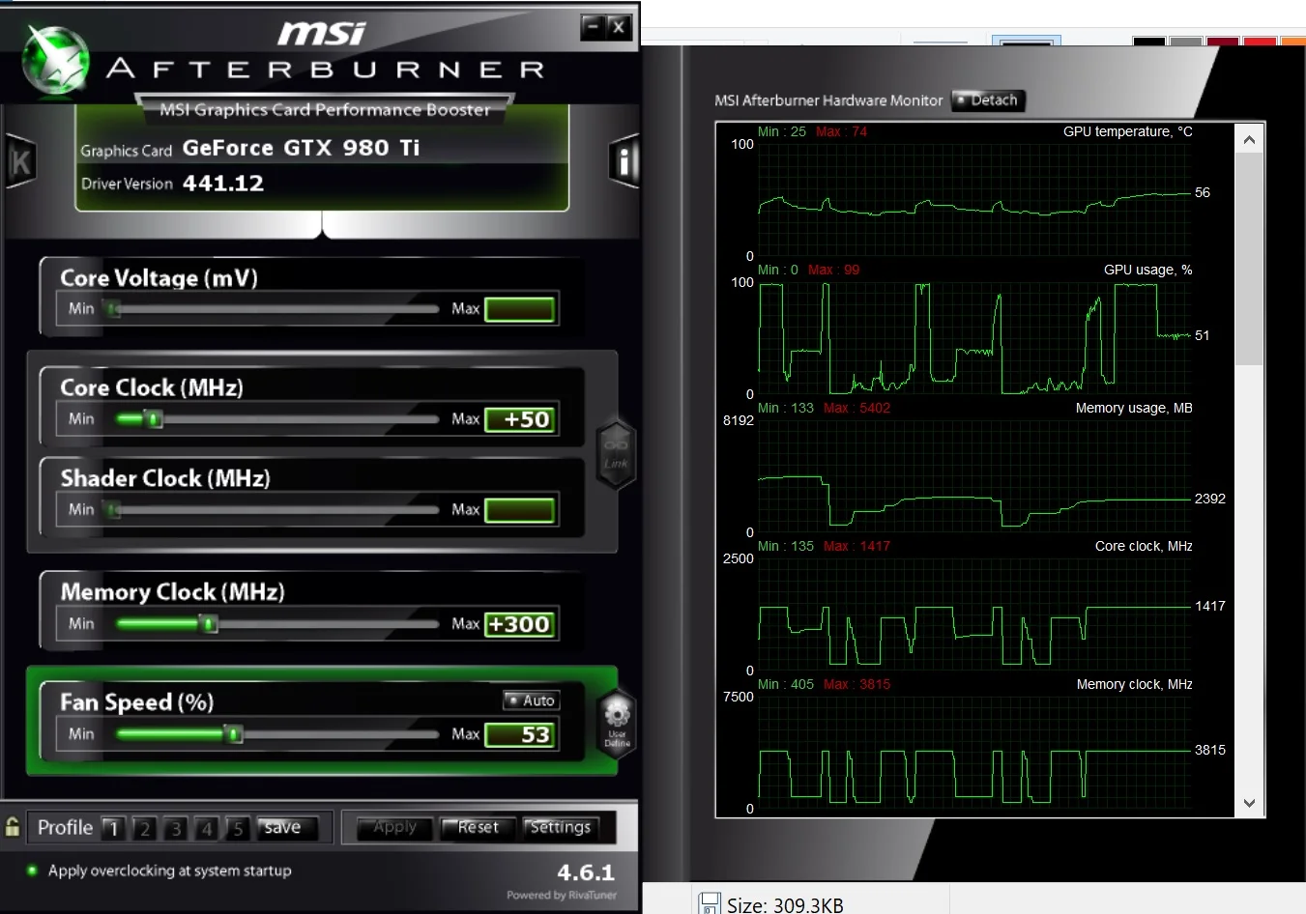The height and width of the screenshot is (914, 1306).
Task: Click the Core Clock +50 value field
Action: [520, 419]
